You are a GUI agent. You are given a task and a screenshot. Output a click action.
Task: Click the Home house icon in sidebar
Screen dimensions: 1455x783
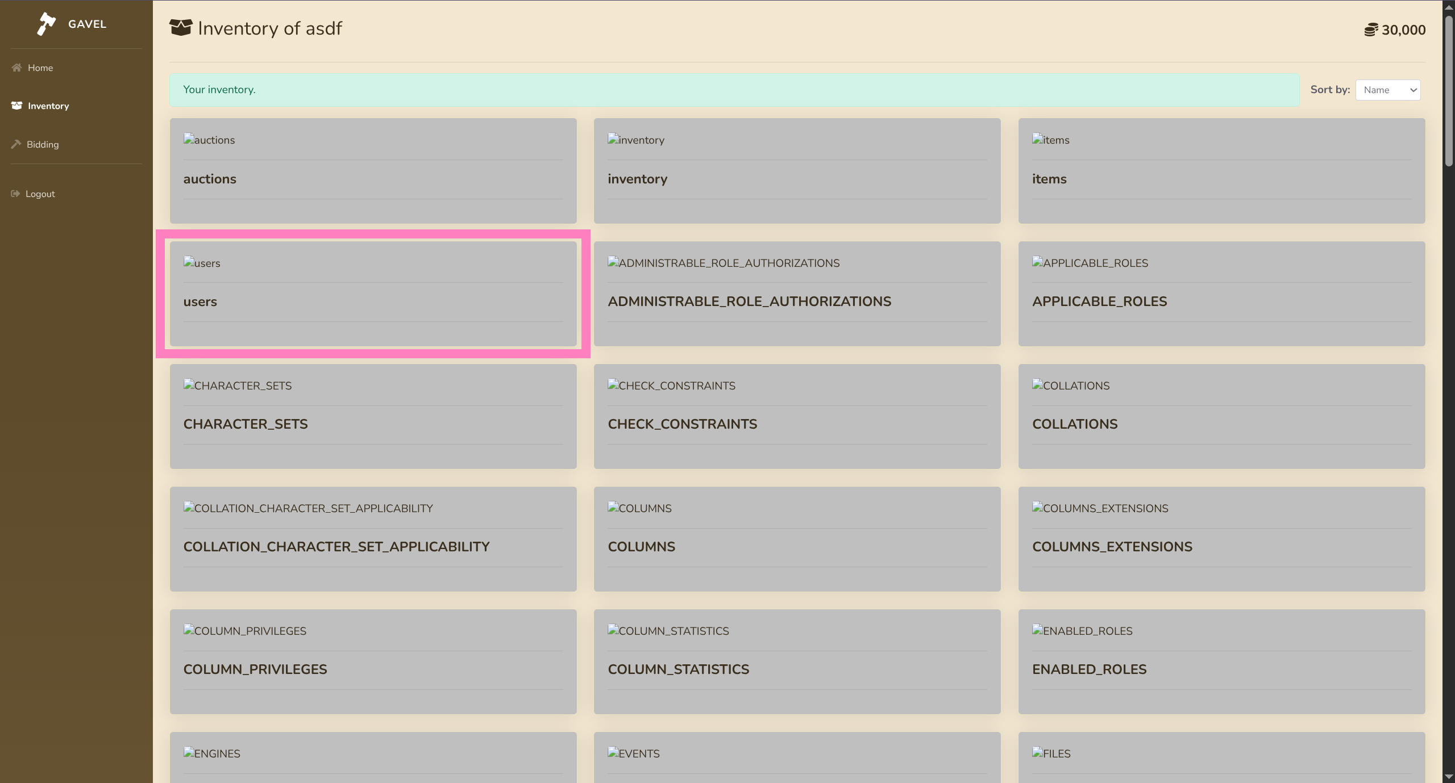tap(16, 68)
